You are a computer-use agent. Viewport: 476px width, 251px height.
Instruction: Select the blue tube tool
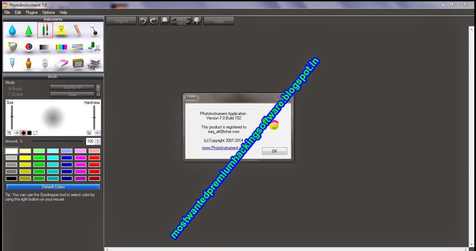coord(12,64)
